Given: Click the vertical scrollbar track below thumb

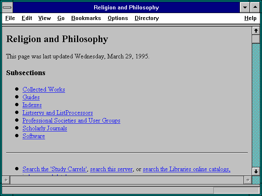Looking at the screenshot, I should point(256,105).
